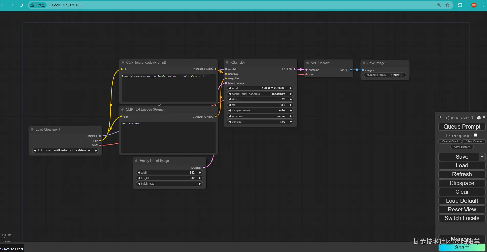Decrease the cfg value with left arrow
This screenshot has height=252, width=487.
click(230, 105)
